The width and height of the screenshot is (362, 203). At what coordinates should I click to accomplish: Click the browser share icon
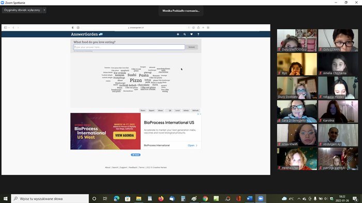click(x=198, y=28)
